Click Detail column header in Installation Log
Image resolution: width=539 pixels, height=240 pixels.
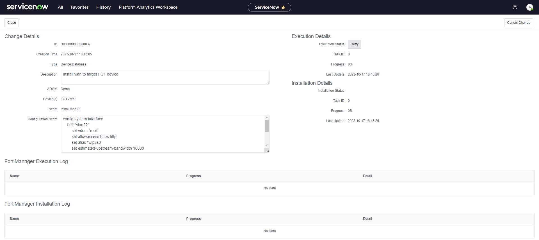(x=367, y=219)
